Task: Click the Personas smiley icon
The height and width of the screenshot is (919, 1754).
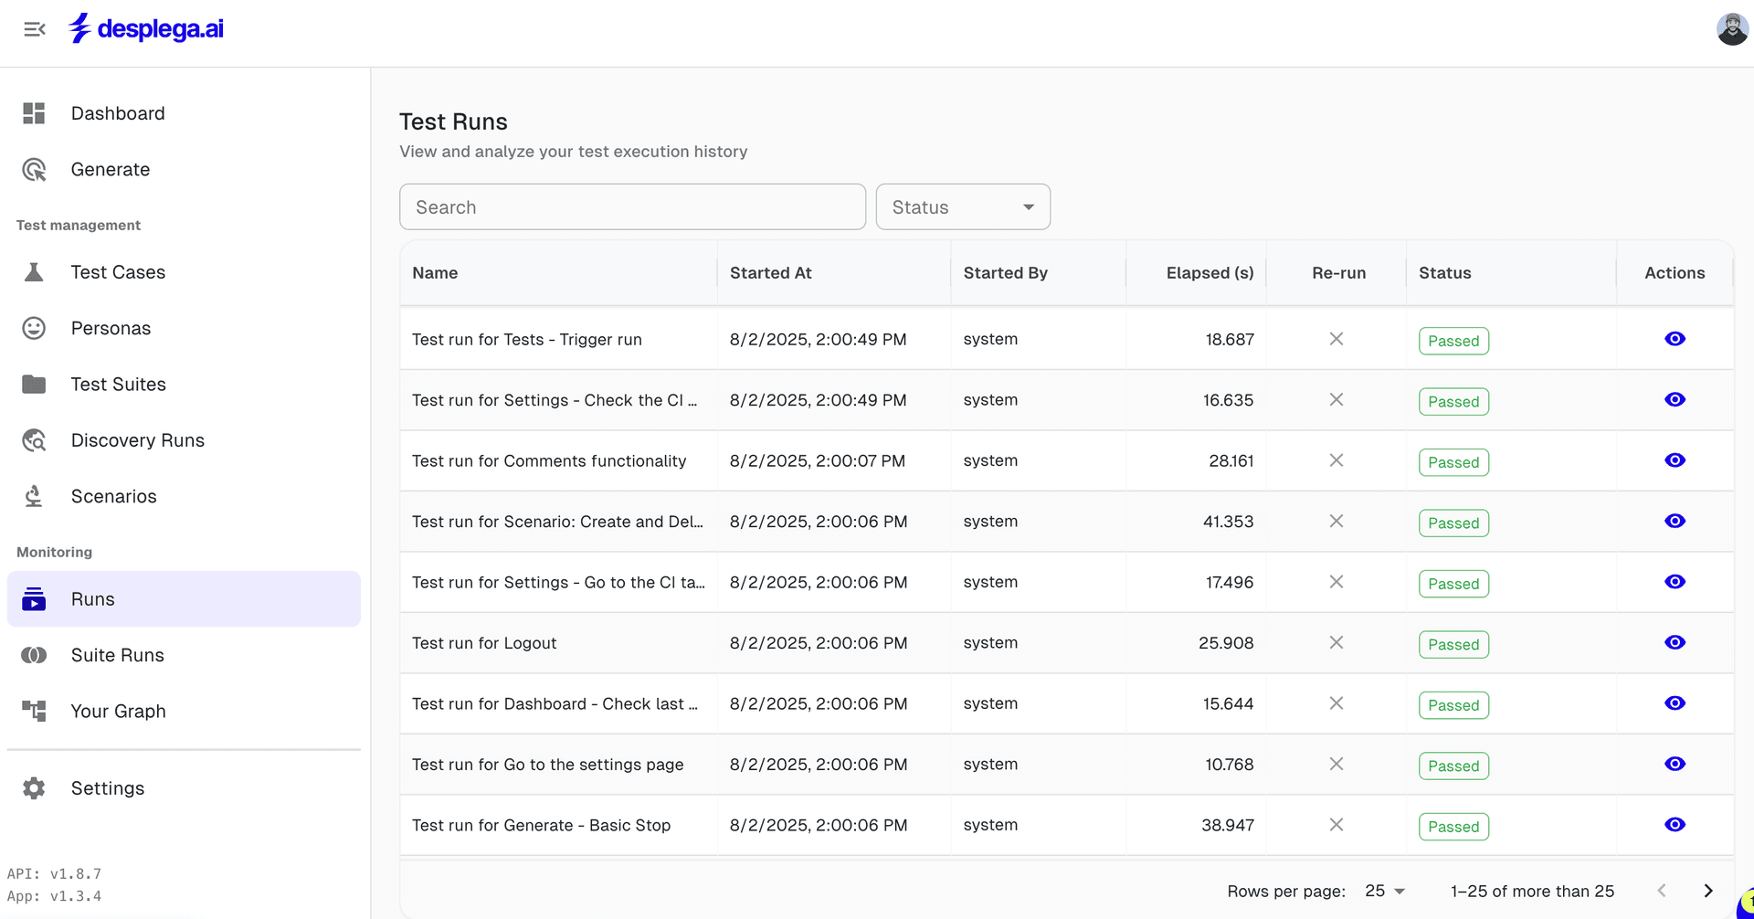Action: tap(34, 329)
